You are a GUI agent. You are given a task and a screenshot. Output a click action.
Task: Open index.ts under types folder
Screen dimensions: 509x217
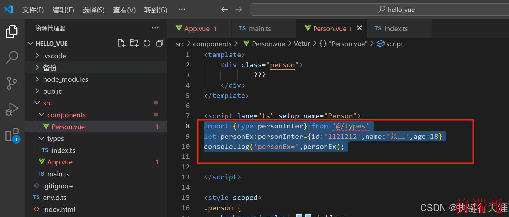(96, 150)
